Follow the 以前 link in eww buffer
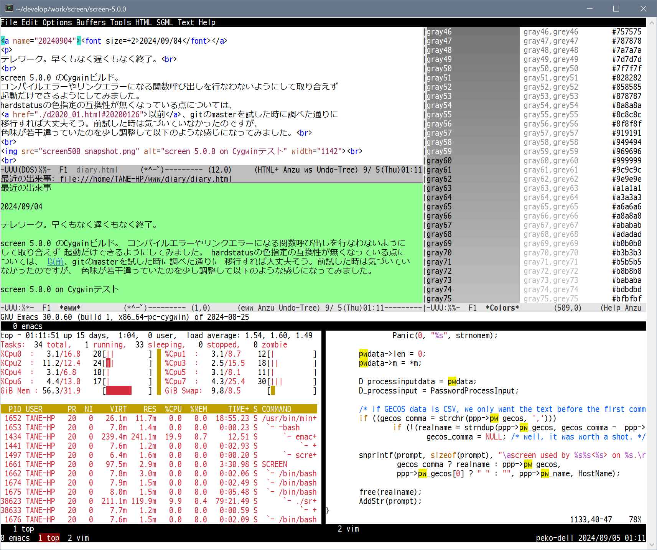The height and width of the screenshot is (550, 657). 55,262
